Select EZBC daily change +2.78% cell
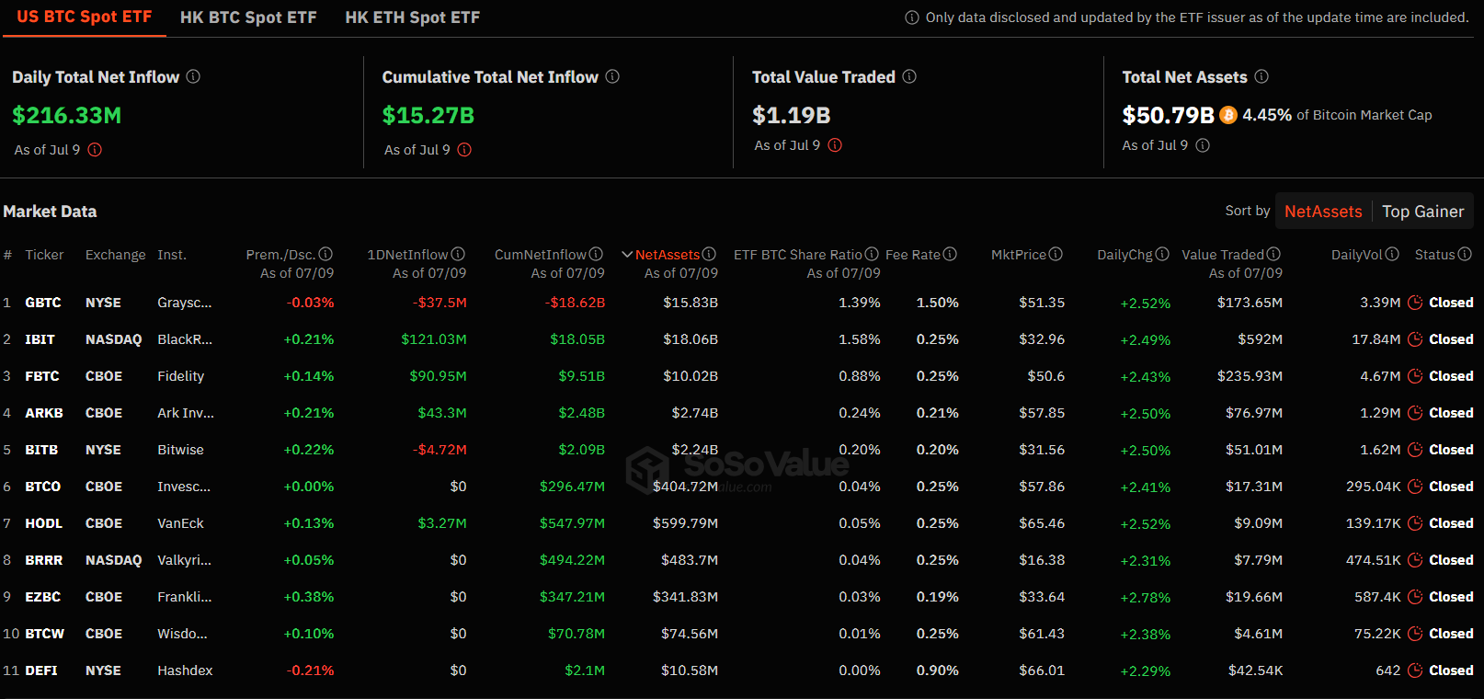1484x699 pixels. pos(1146,598)
